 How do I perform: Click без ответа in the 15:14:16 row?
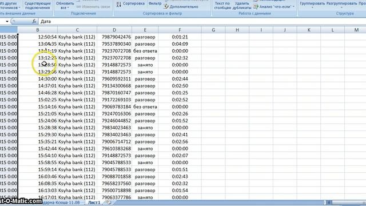145,107
